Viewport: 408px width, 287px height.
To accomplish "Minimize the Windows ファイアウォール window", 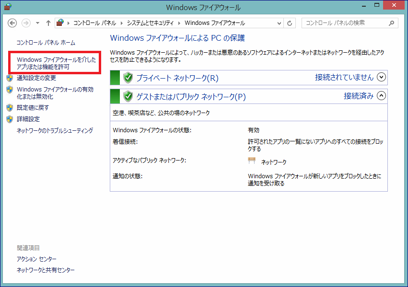I will 364,5.
